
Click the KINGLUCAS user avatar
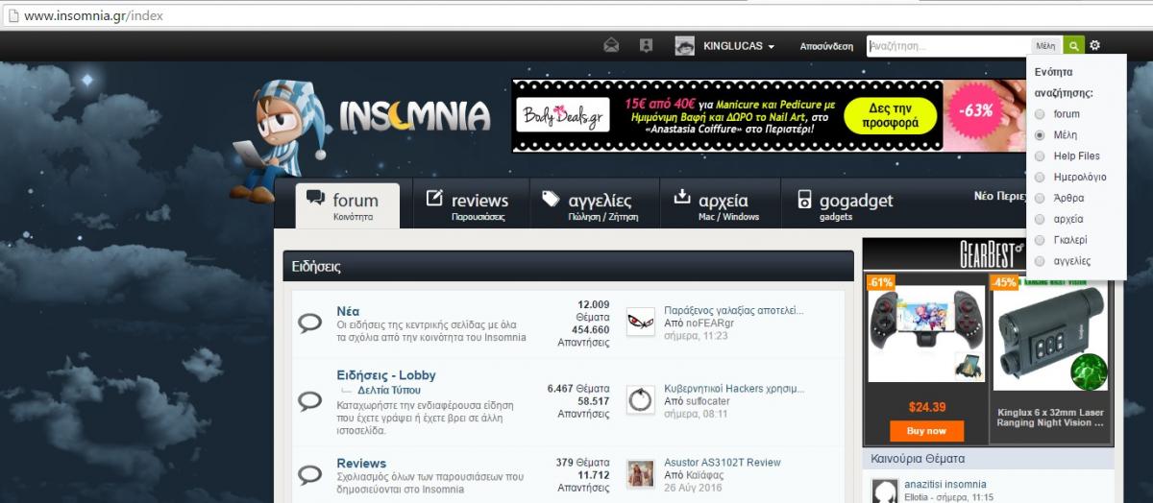(x=685, y=45)
